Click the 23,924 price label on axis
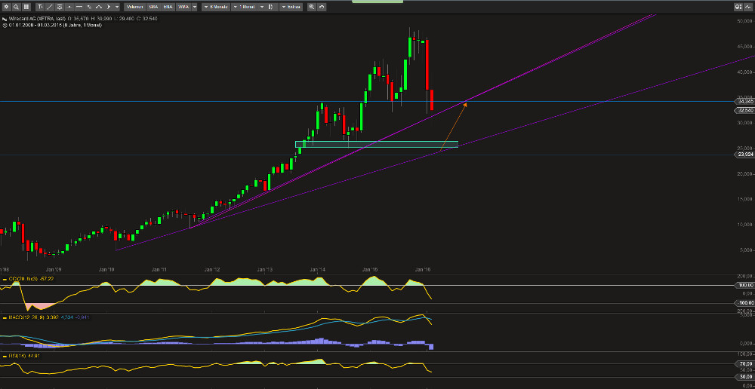 (744, 155)
